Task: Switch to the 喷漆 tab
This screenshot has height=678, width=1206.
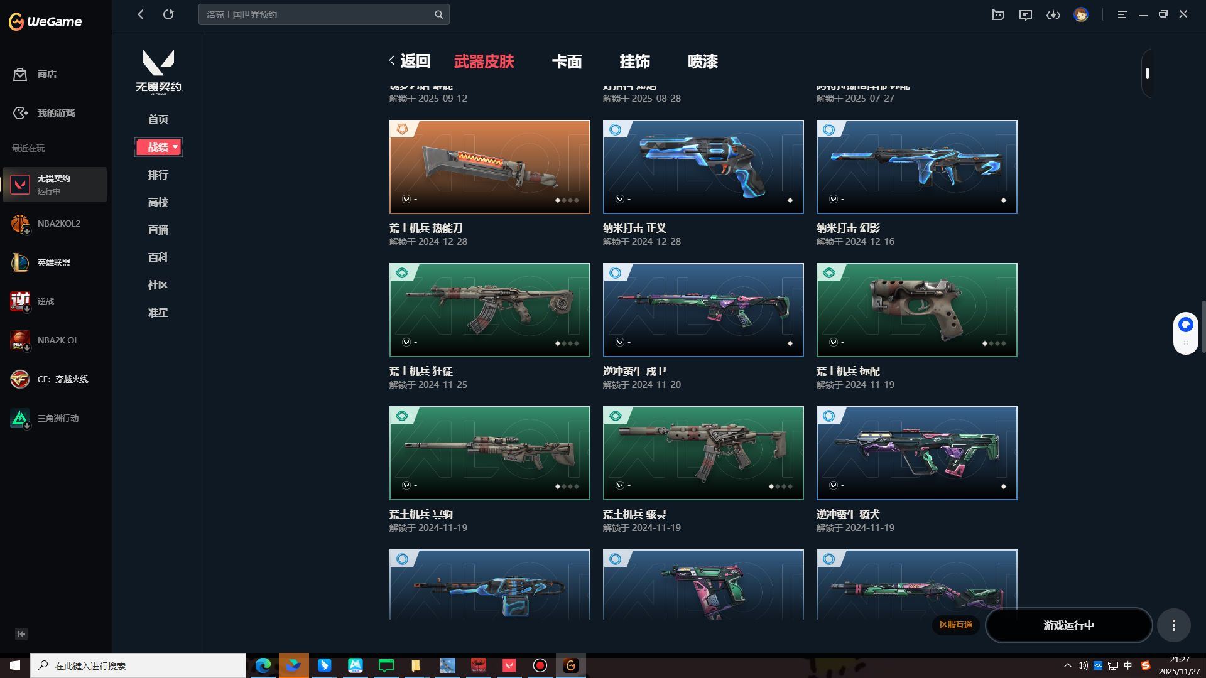Action: (702, 62)
